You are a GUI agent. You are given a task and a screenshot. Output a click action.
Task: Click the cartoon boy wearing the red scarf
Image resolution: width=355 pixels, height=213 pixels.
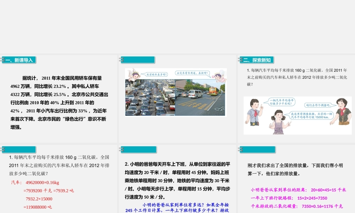(255, 111)
